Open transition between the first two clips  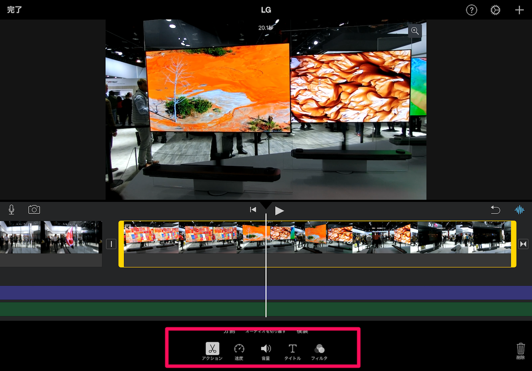click(111, 244)
